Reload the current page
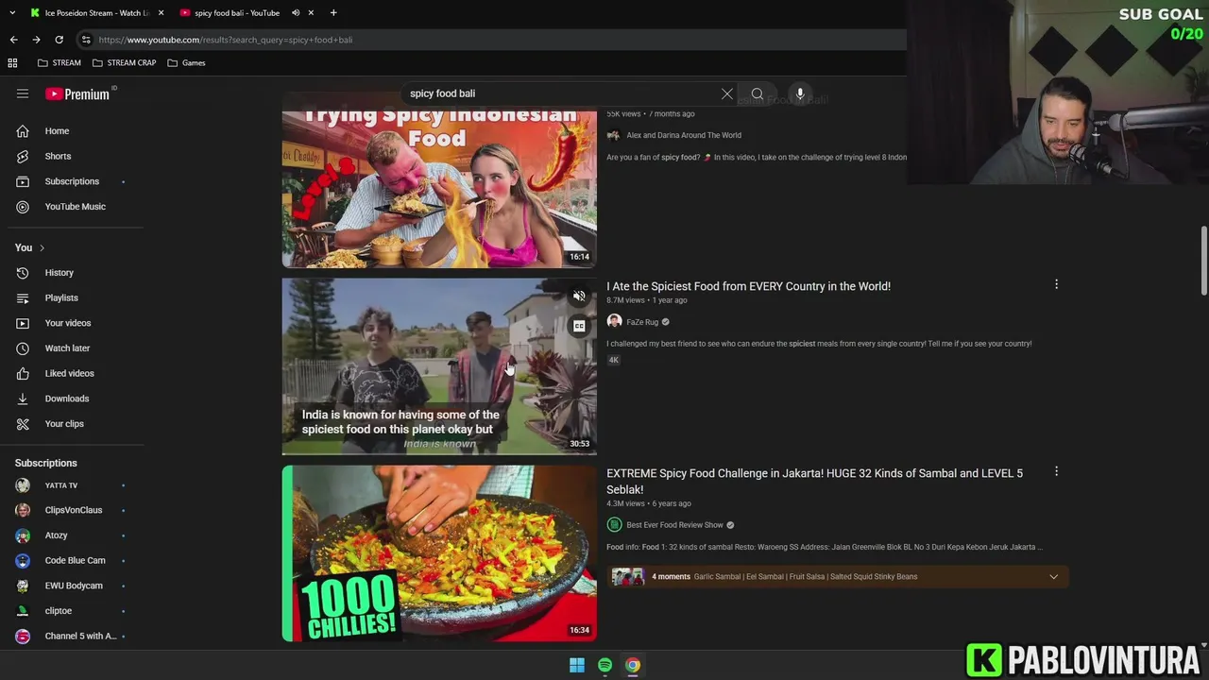Viewport: 1209px width, 680px height. pos(59,40)
